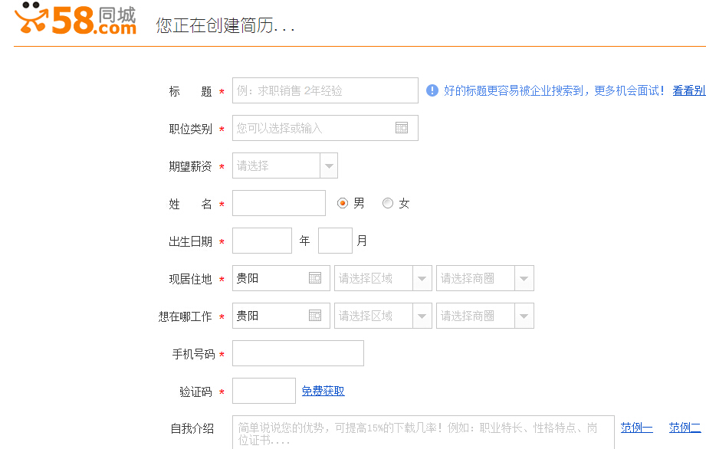Screen dimensions: 706x449
Task: Open the 期望薪资 salary dropdown
Action: pyautogui.click(x=330, y=166)
